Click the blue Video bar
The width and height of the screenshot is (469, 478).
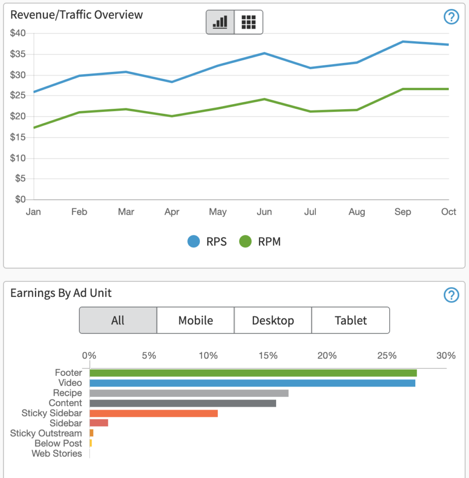pyautogui.click(x=252, y=383)
